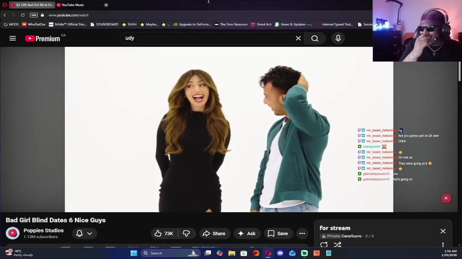Click the site security padlock icon
The image size is (462, 259).
[42, 15]
